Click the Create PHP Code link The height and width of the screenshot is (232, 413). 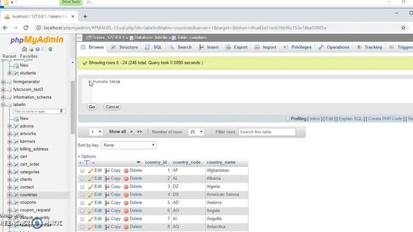click(x=385, y=119)
